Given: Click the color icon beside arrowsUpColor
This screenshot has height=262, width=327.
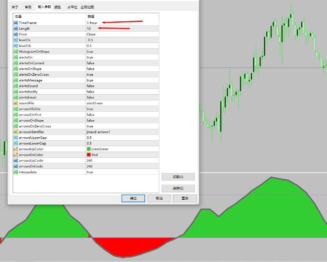Looking at the screenshot, I should (16, 149).
